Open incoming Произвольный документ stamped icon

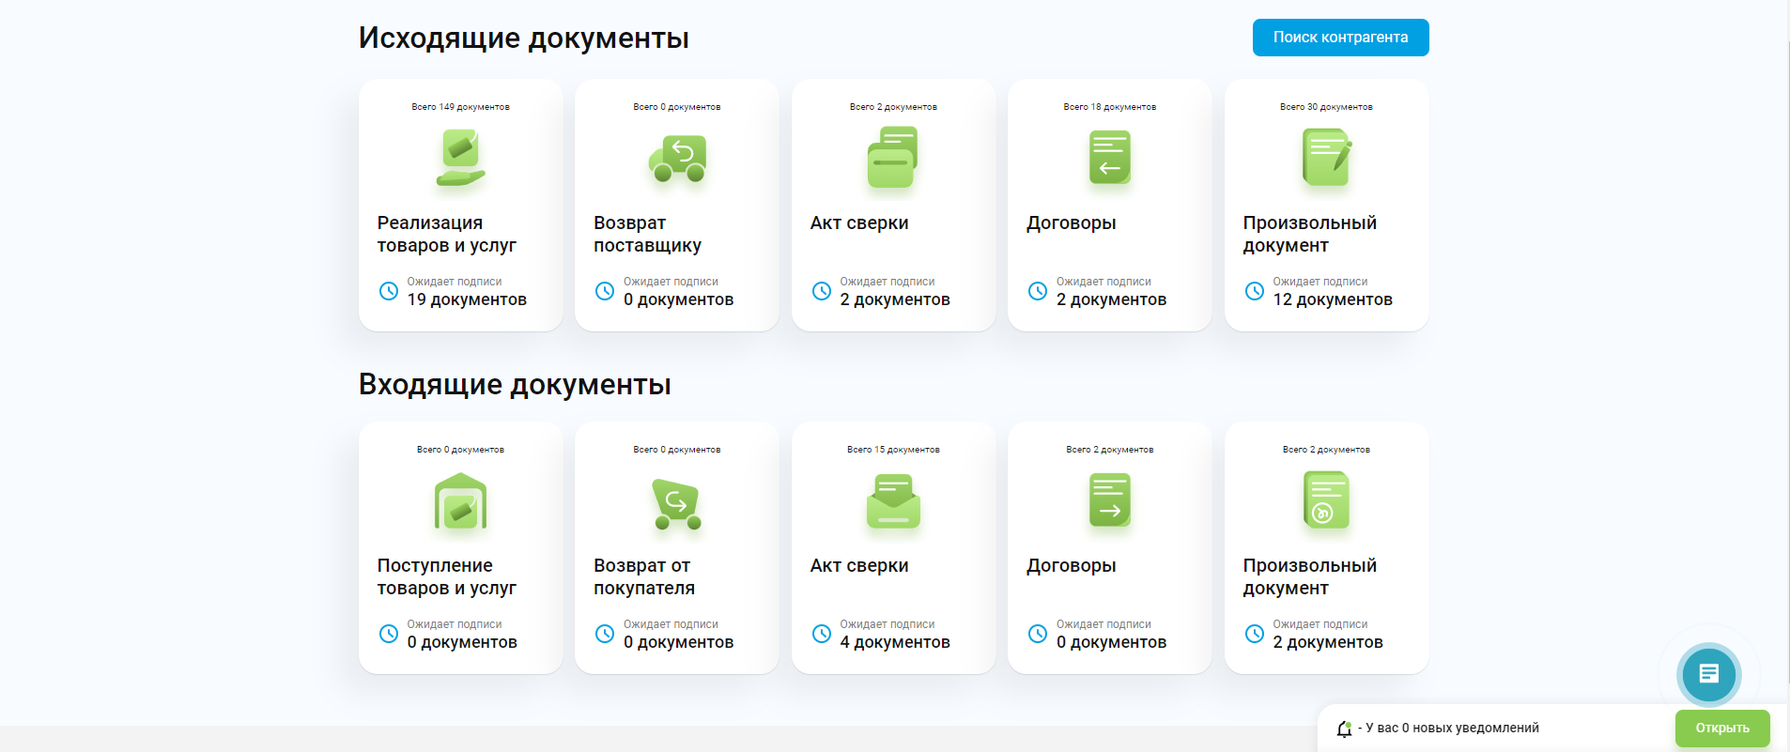point(1326,500)
